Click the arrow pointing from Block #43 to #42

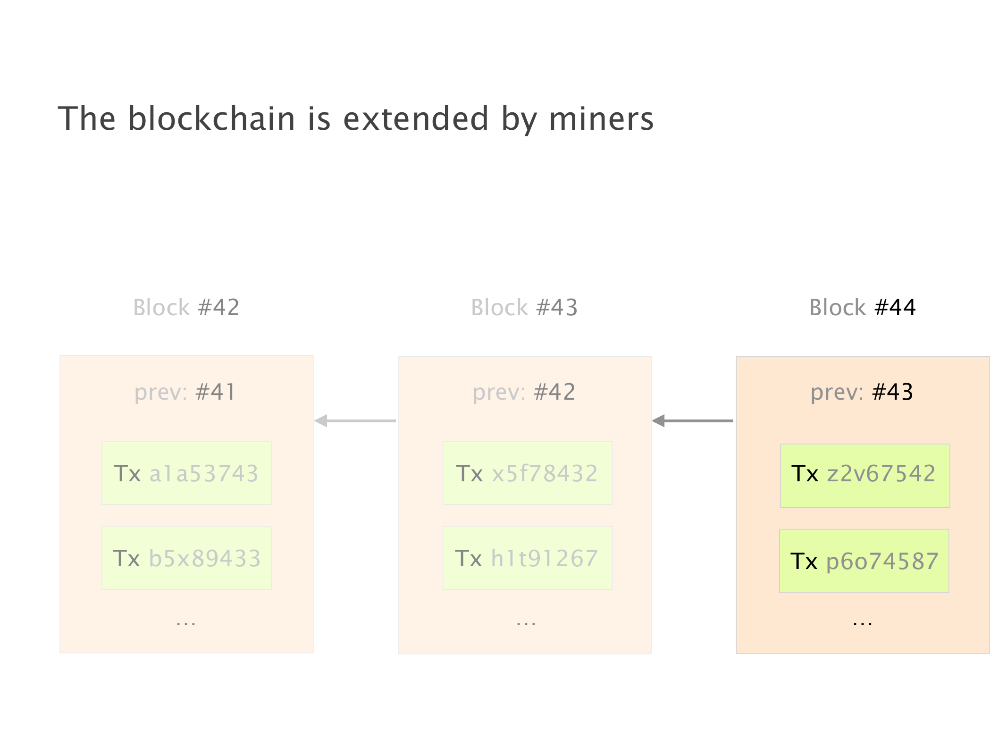pos(355,420)
